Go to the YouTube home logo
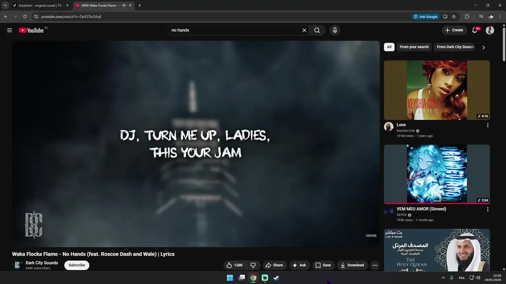This screenshot has width=506, height=284. click(31, 30)
